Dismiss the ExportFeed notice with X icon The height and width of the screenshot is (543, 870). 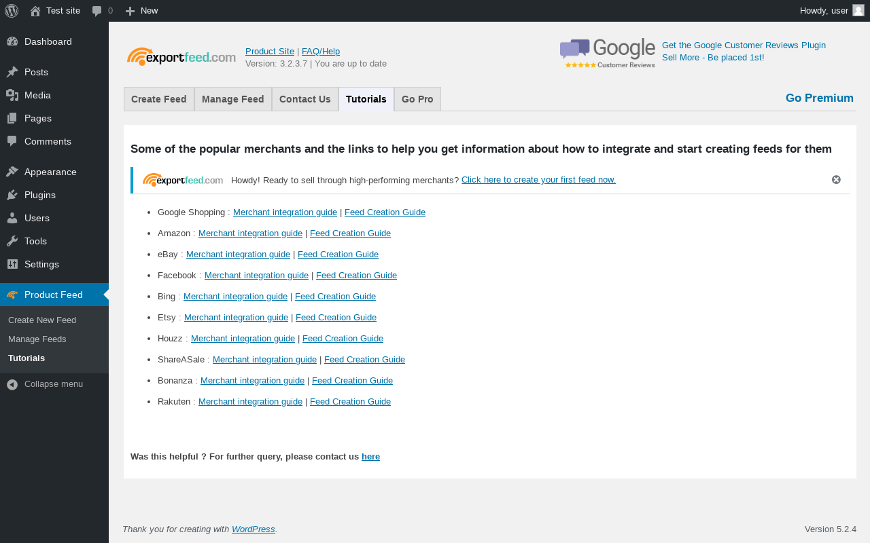pyautogui.click(x=836, y=180)
